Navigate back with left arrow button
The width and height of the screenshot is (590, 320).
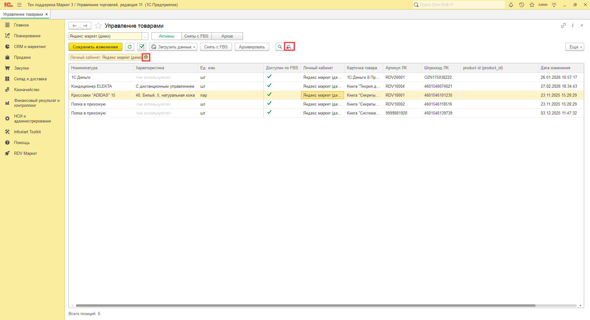(x=74, y=26)
